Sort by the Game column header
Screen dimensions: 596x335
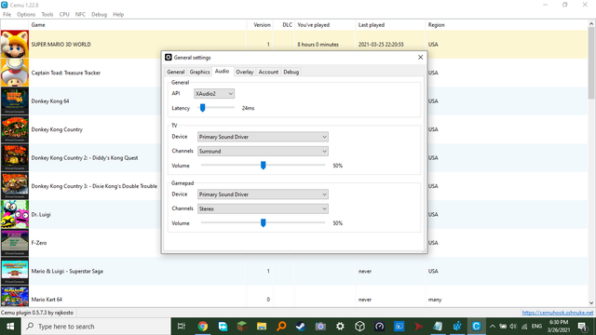click(138, 25)
